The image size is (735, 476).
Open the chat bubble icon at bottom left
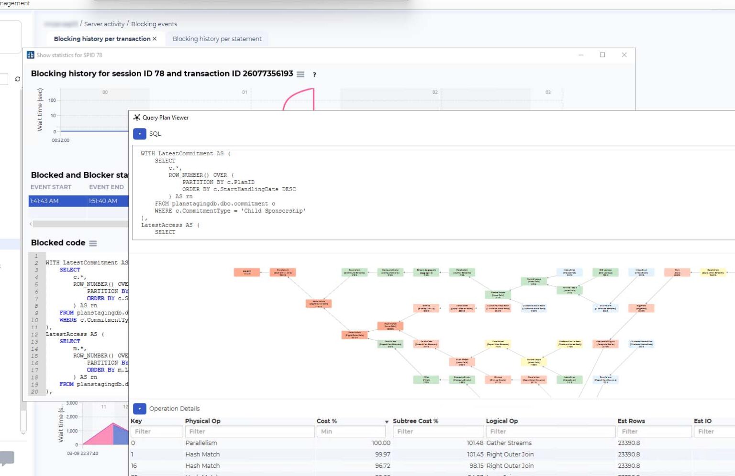point(7,458)
